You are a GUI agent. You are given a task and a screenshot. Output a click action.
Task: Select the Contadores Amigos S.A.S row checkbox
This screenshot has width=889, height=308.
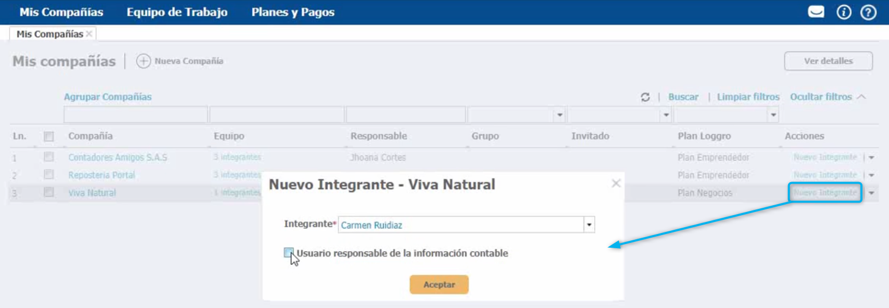pyautogui.click(x=49, y=157)
